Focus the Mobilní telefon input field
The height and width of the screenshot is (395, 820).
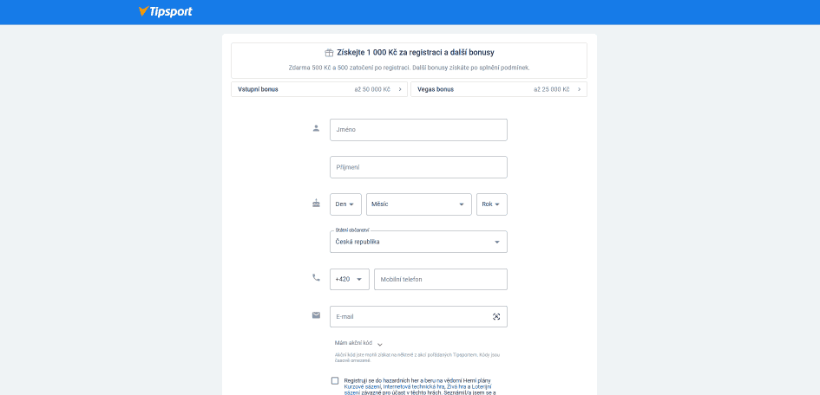tap(441, 280)
